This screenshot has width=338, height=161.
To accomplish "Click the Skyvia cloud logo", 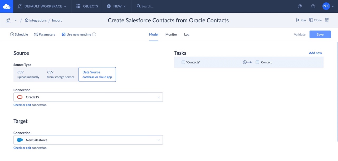I will point(7,6).
